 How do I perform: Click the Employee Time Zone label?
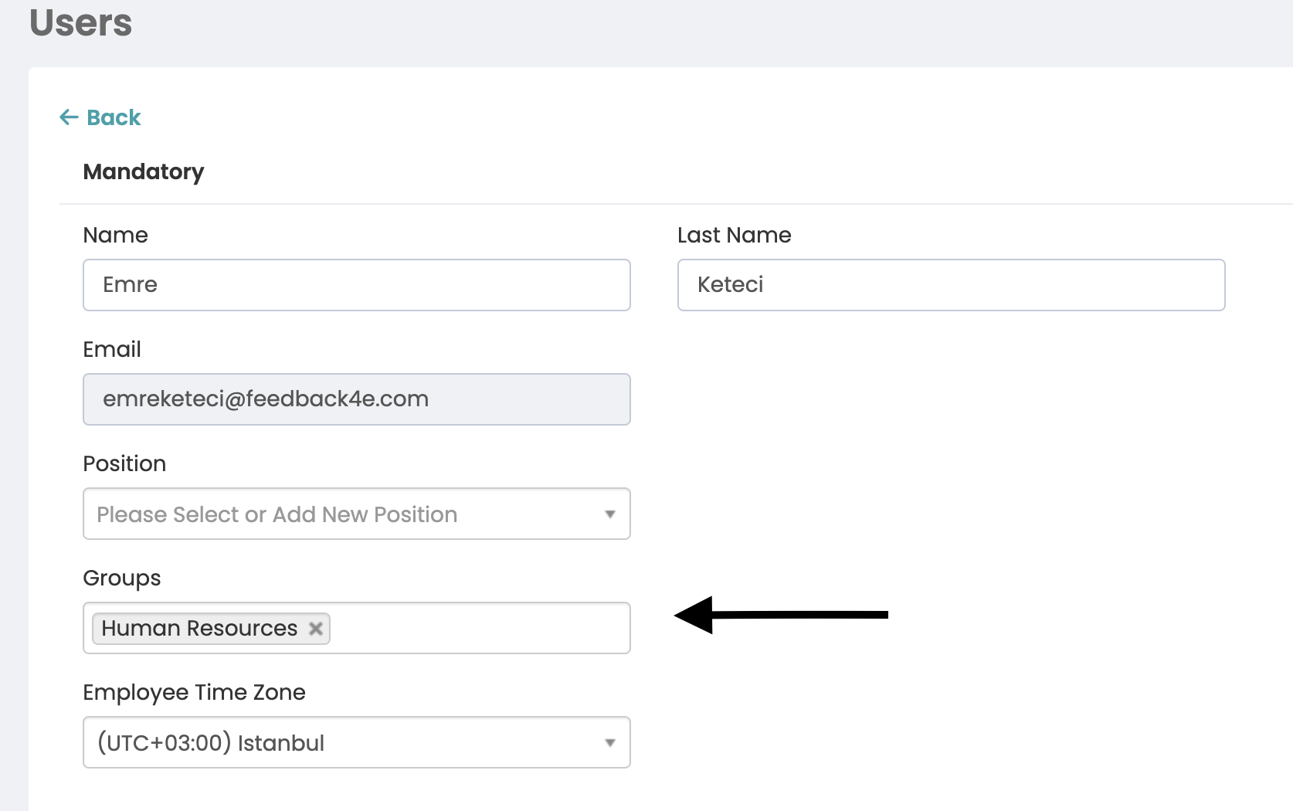tap(194, 692)
